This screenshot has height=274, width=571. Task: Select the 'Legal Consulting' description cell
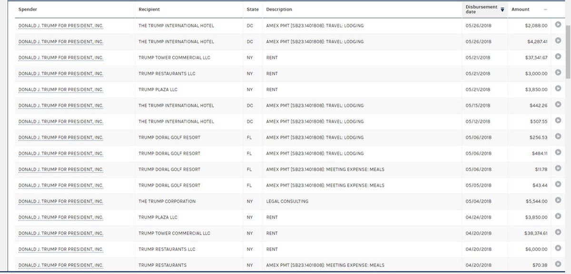point(287,201)
